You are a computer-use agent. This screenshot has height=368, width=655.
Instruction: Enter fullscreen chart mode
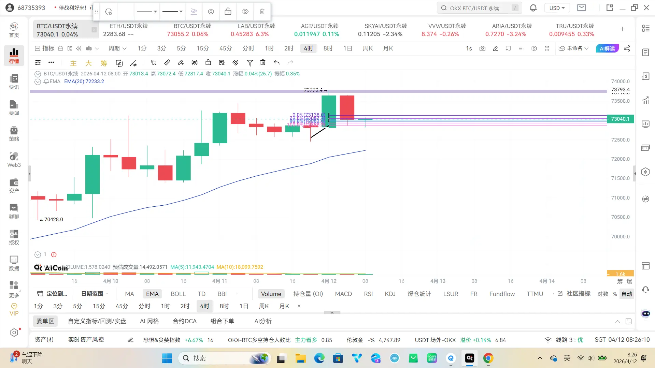point(547,48)
